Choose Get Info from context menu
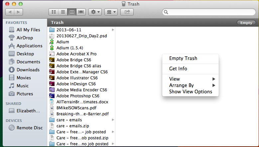Image resolution: width=259 pixels, height=147 pixels. point(178,69)
